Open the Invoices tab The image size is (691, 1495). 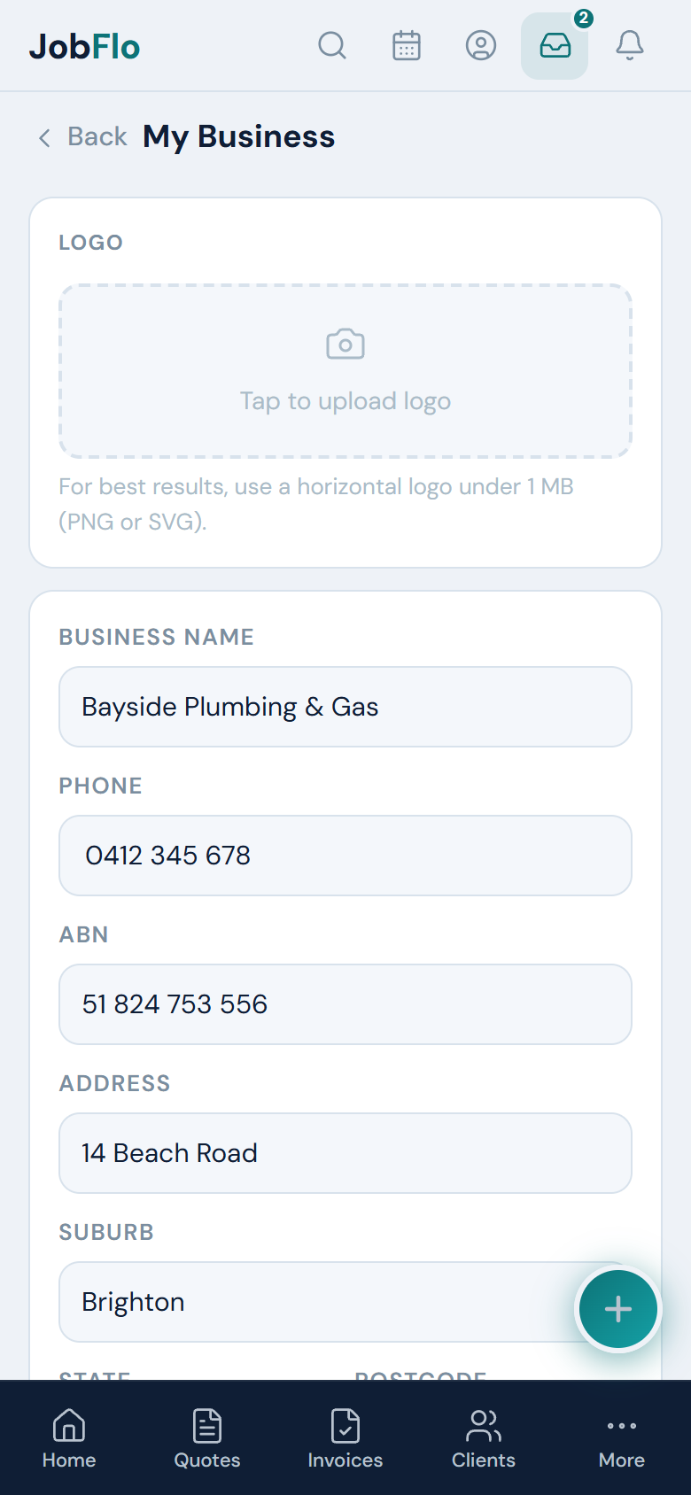pos(345,1438)
